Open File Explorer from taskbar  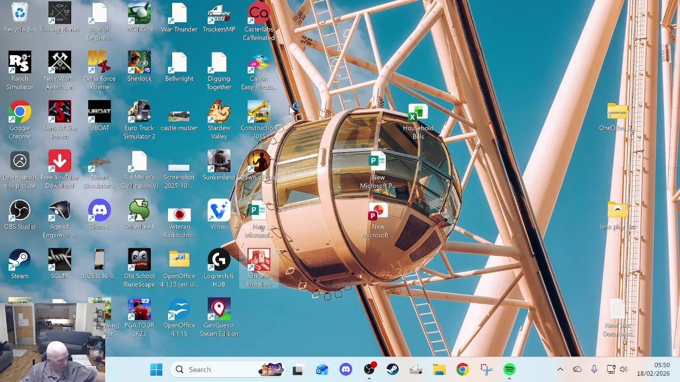click(x=439, y=369)
